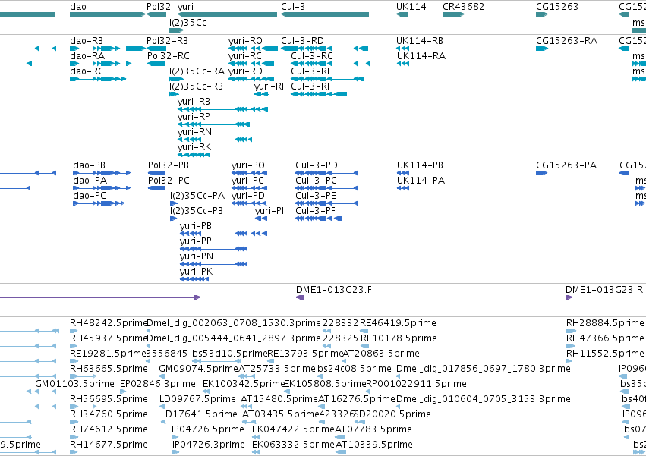Click protein Cul-3-PE
This screenshot has height=456, width=646.
316,196
